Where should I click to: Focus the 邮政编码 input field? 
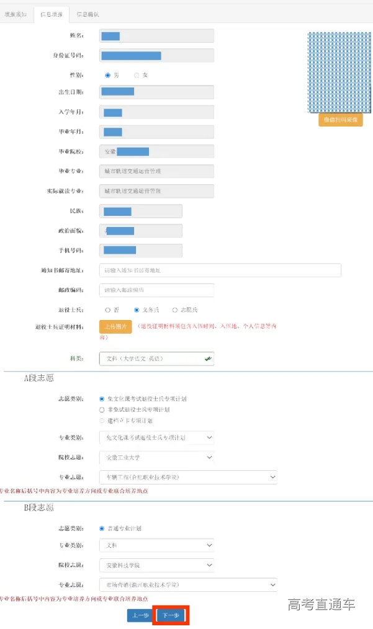click(x=156, y=290)
